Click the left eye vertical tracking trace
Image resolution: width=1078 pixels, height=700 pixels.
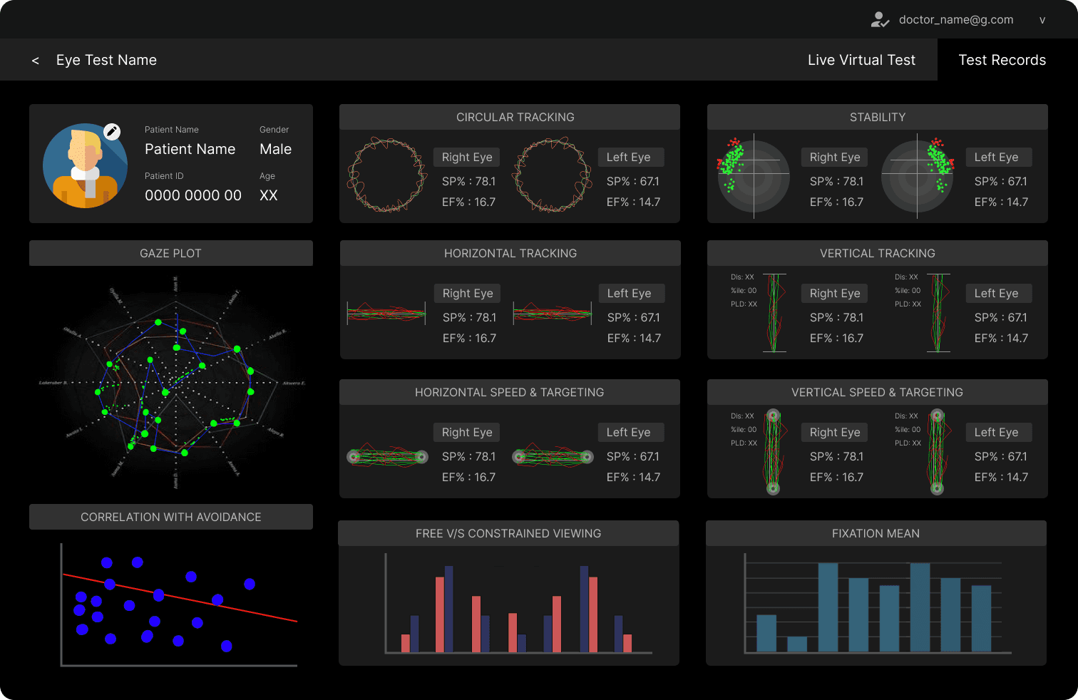pyautogui.click(x=939, y=313)
